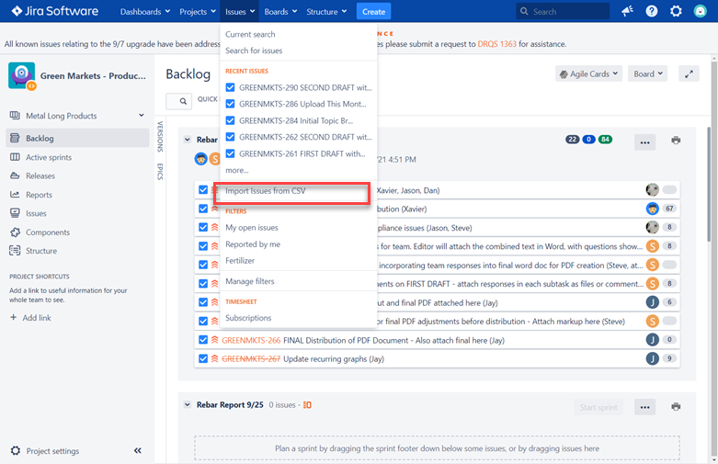Toggle checkbox icon of GREENMKTS-266 row
718x464 pixels.
click(203, 340)
